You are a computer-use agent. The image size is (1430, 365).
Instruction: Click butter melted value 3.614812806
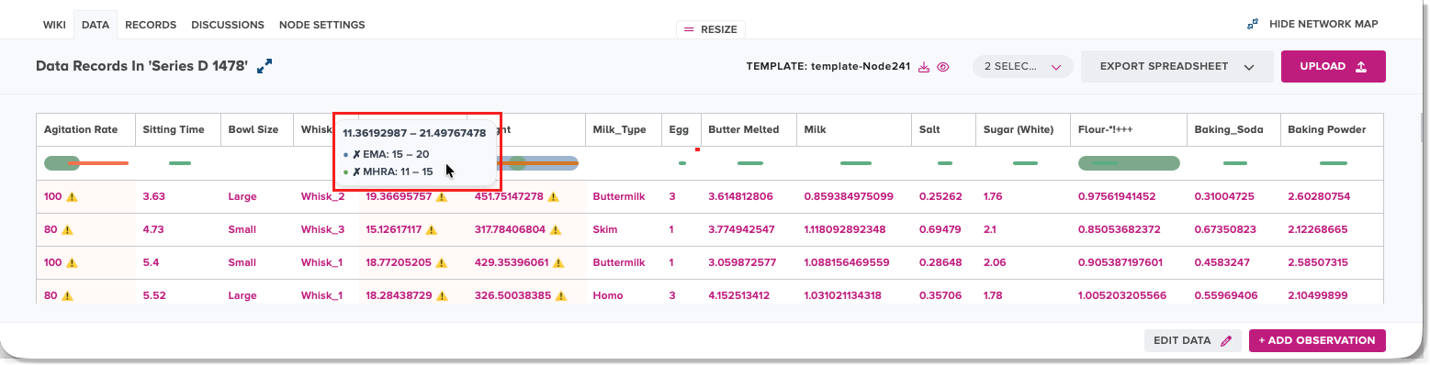(x=740, y=196)
